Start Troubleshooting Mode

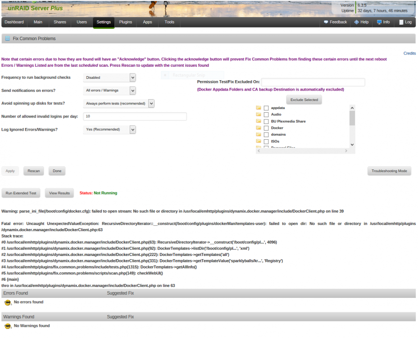pyautogui.click(x=389, y=171)
